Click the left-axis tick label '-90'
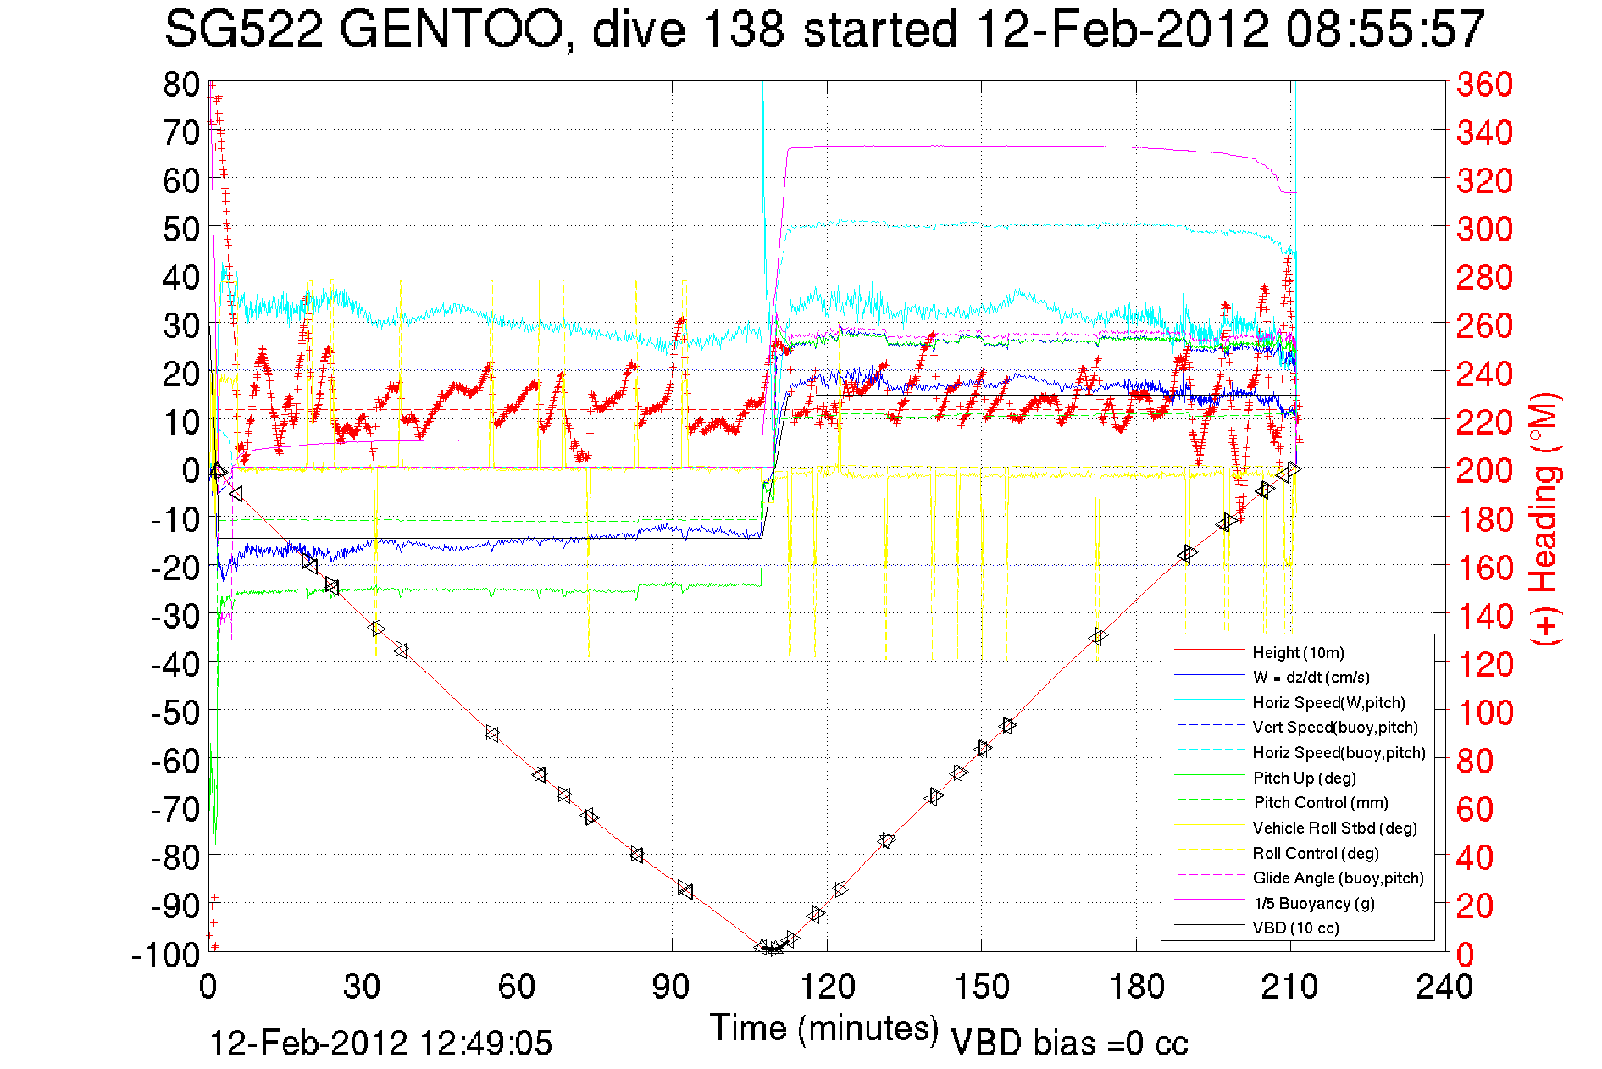This screenshot has height=1069, width=1602. point(175,906)
